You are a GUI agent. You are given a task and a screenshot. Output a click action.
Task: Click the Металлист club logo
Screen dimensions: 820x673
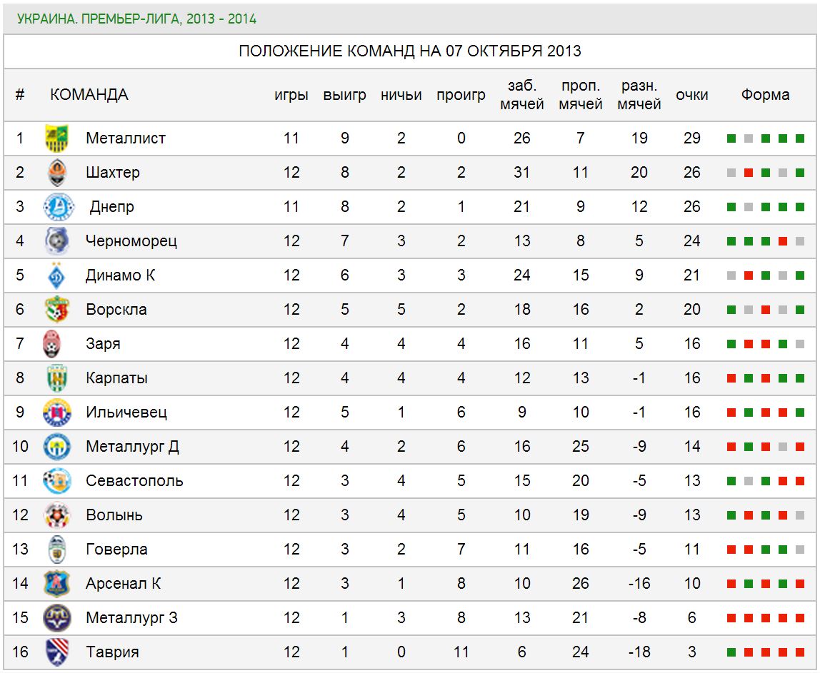tap(57, 138)
